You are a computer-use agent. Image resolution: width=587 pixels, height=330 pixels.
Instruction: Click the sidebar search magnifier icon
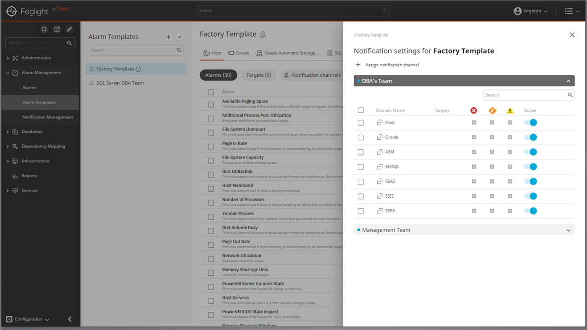pos(69,43)
